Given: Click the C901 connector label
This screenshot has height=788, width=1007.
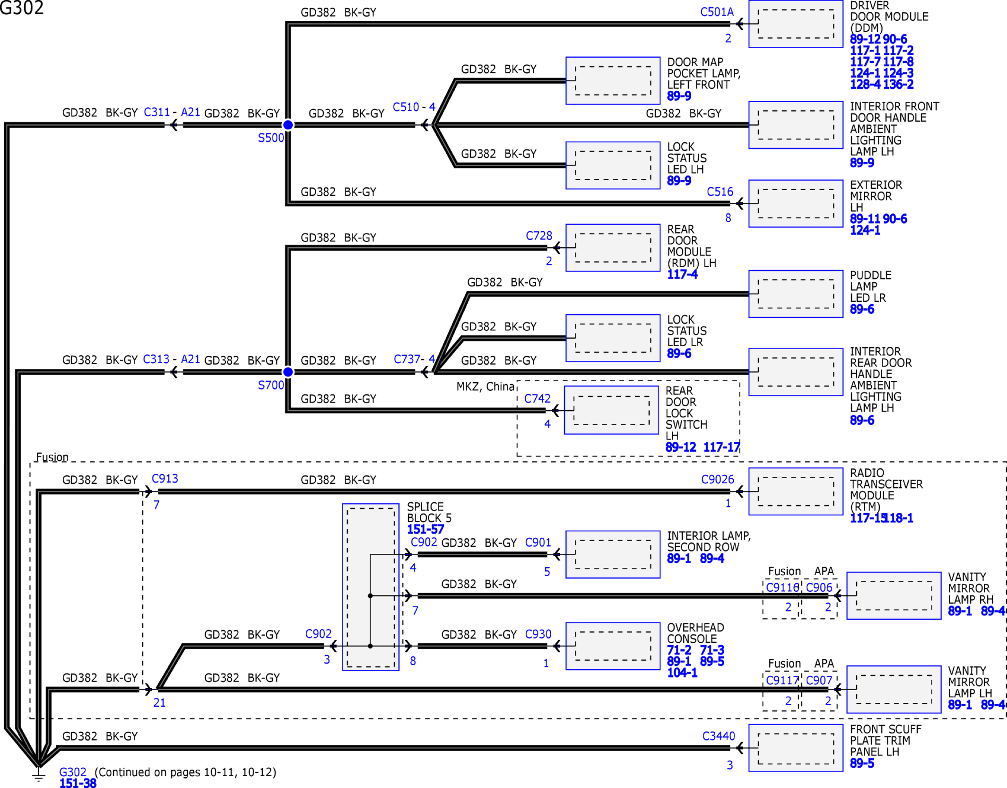Looking at the screenshot, I should click(538, 543).
